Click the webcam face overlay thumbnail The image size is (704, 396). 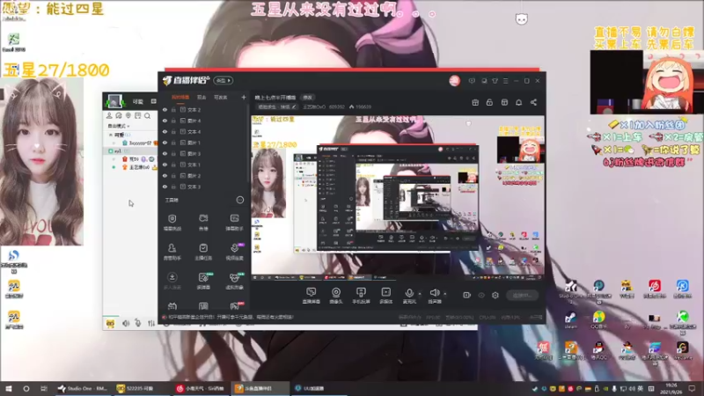point(41,162)
